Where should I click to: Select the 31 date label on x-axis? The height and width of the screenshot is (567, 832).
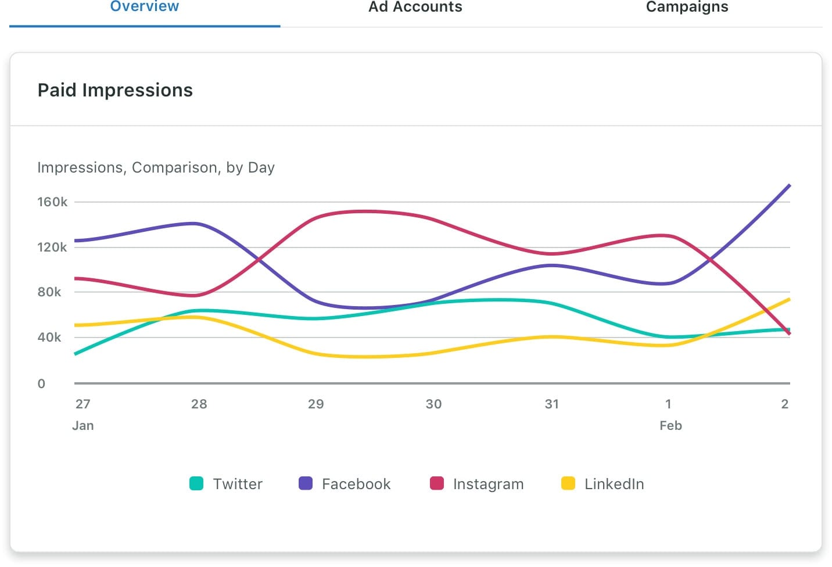[551, 404]
